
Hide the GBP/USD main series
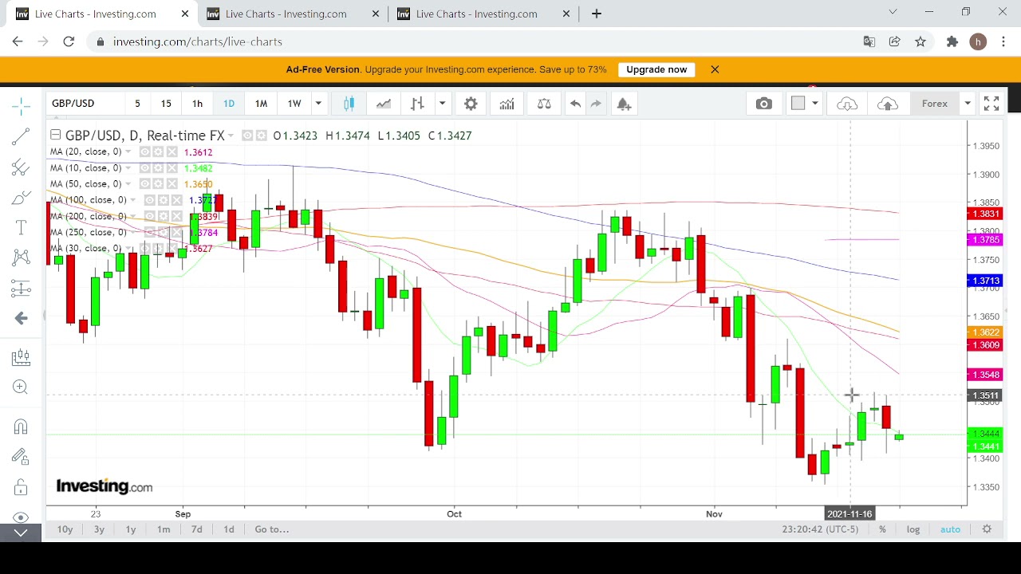point(246,136)
